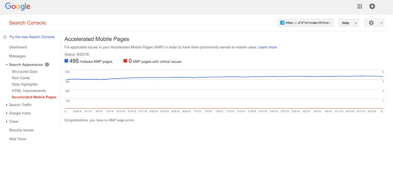Click the arrow next to the gear icon
Image resolution: width=393 pixels, height=195 pixels.
[x=381, y=23]
